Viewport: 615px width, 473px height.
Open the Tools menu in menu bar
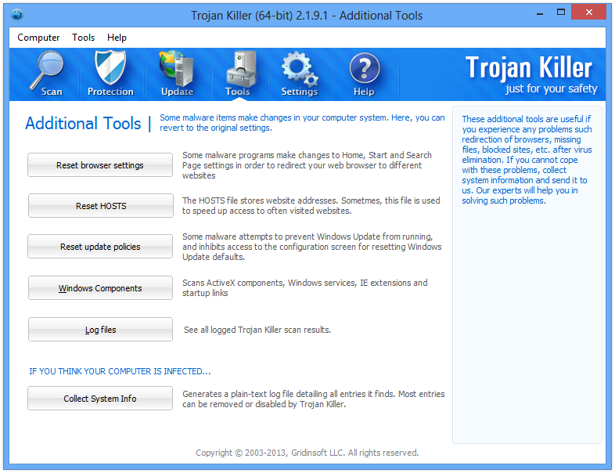click(83, 38)
